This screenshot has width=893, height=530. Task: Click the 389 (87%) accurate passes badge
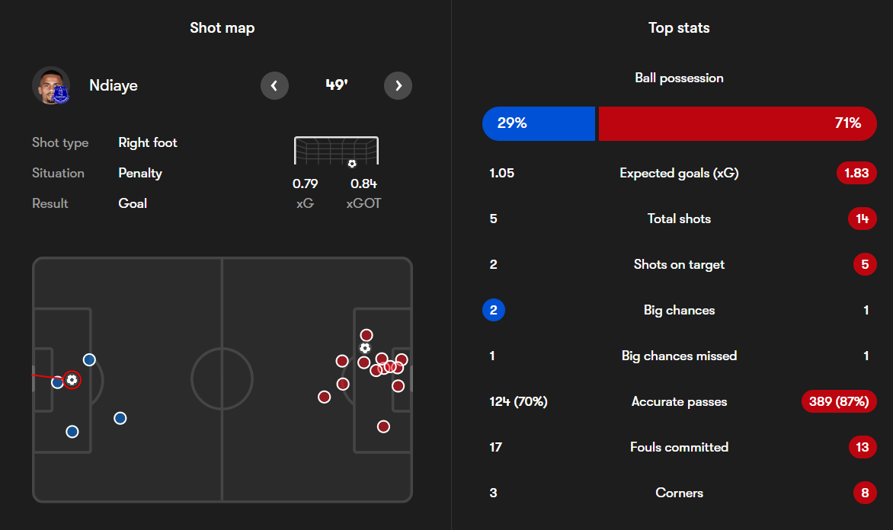[839, 401]
